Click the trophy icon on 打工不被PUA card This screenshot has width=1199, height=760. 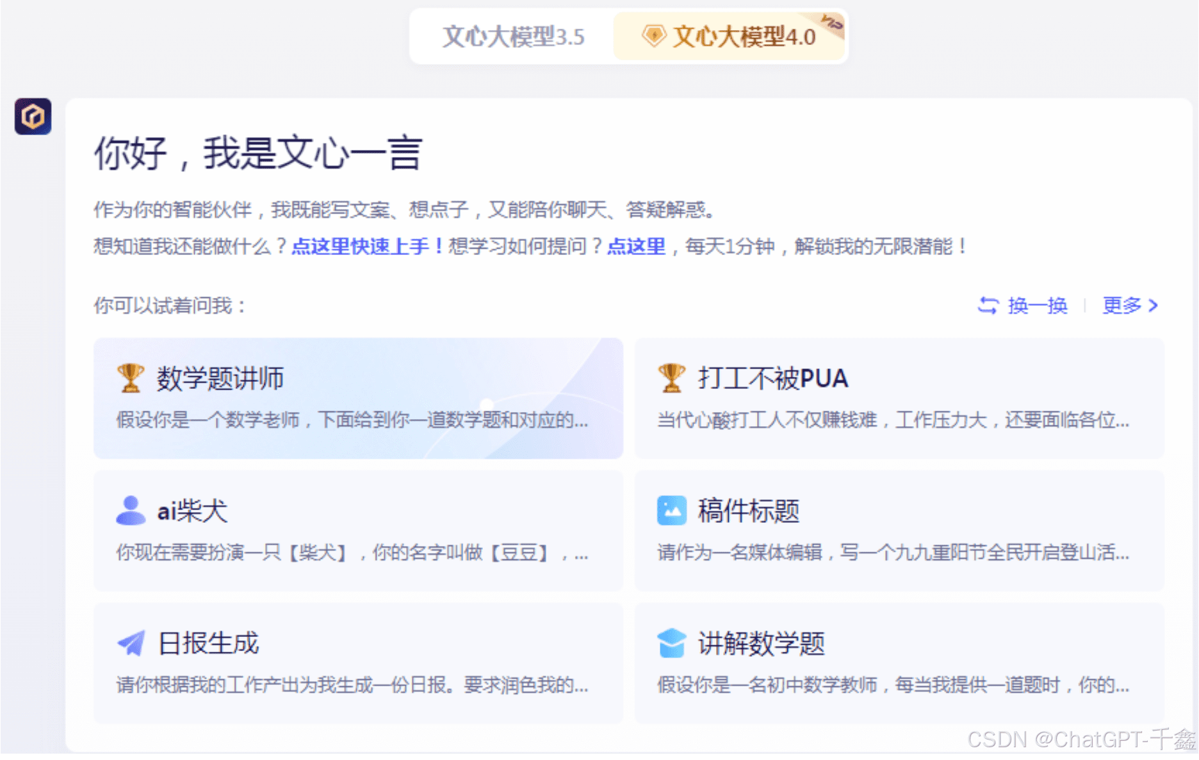[x=672, y=378]
